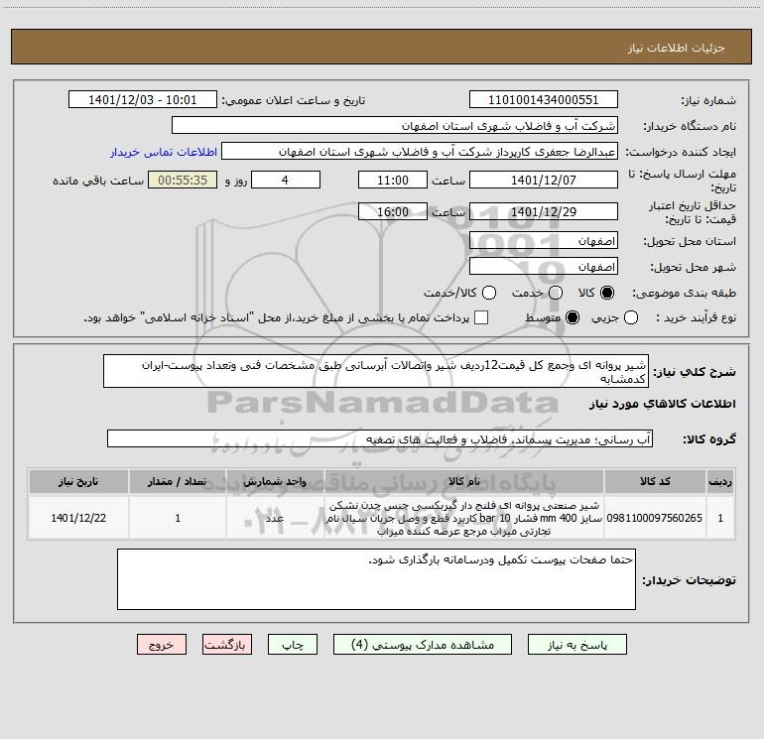Click the جزئیات اطلاعات نیاز header title

(677, 48)
